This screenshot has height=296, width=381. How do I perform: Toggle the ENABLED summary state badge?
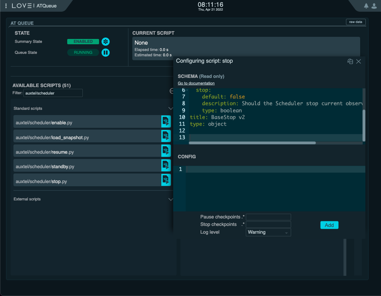click(83, 41)
